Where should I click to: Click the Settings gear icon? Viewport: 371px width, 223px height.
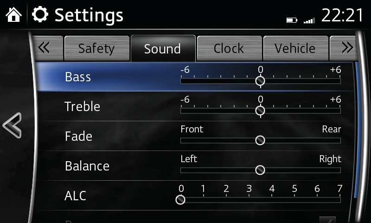tap(40, 15)
